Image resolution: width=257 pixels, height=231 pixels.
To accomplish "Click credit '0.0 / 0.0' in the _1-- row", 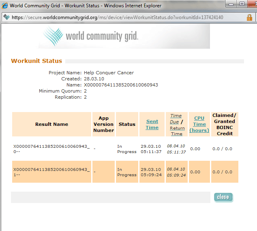I will tap(222, 172).
